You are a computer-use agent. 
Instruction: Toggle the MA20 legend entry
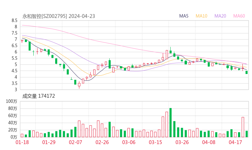pos(220,16)
